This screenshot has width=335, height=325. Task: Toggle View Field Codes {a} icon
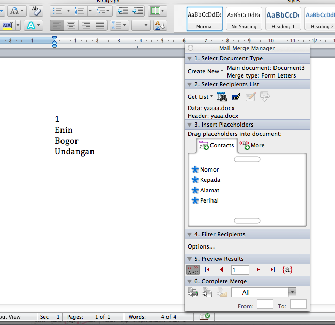287,270
